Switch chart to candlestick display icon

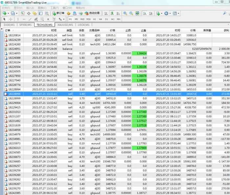coord(113,13)
